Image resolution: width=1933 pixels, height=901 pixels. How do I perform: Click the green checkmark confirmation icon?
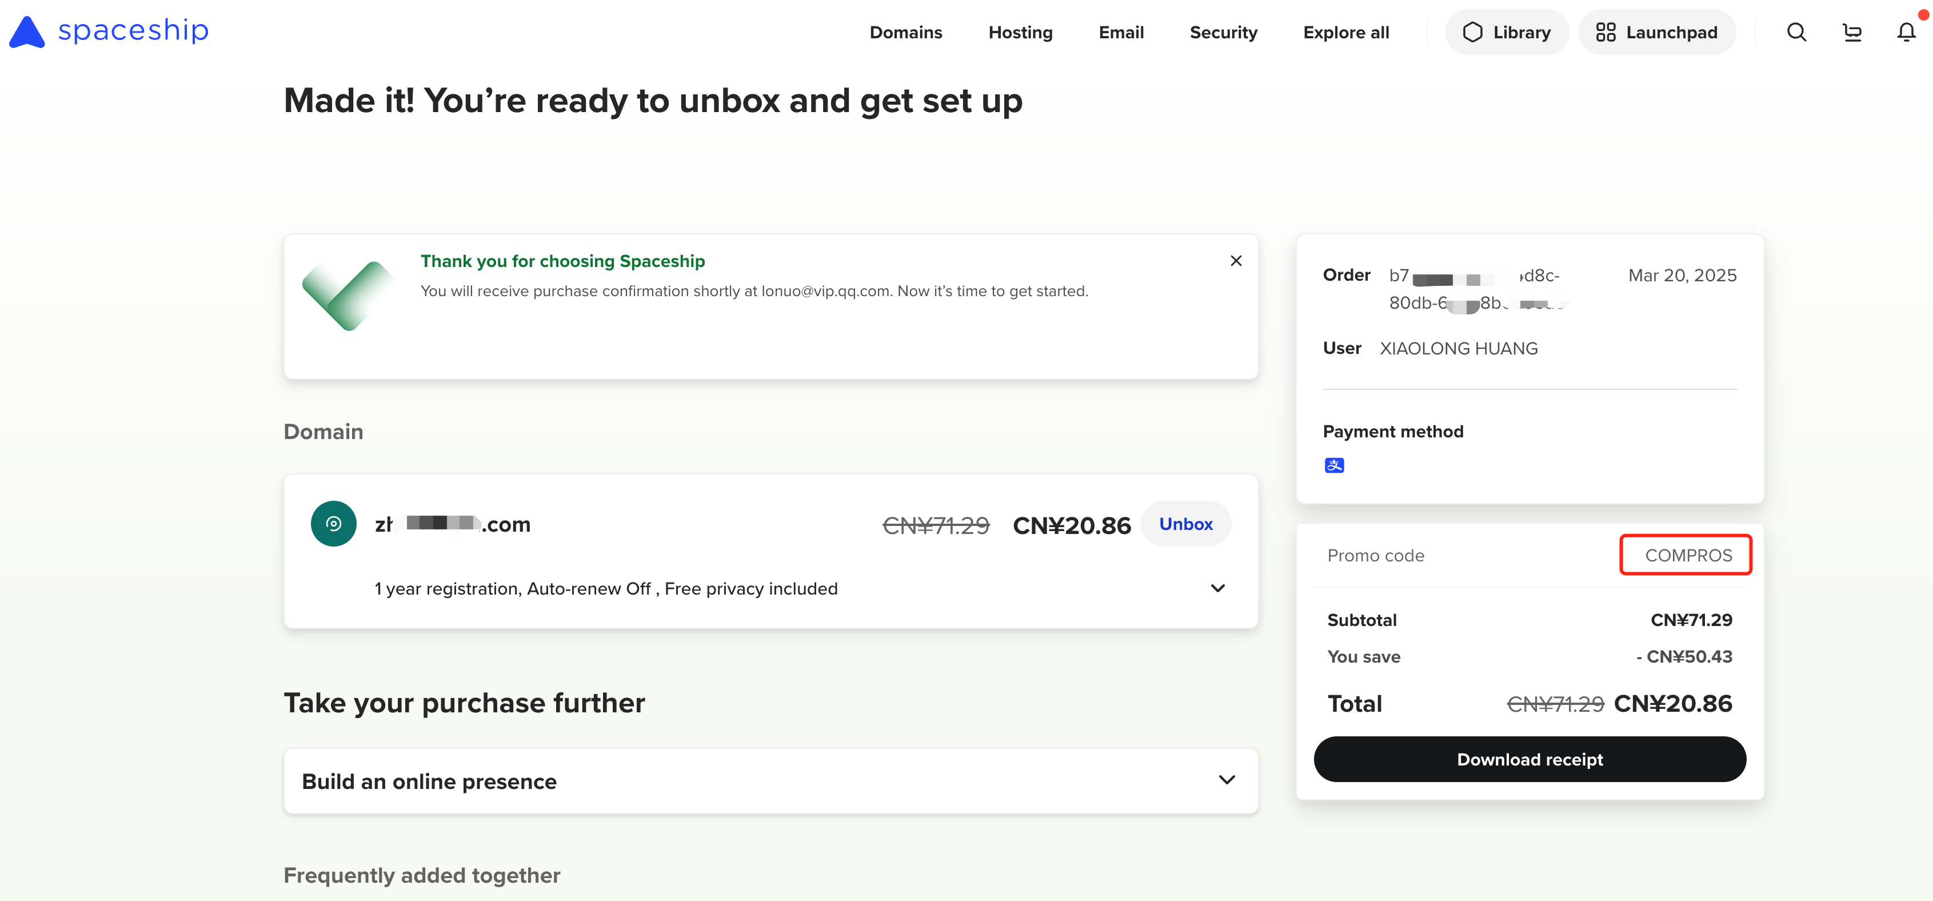347,295
